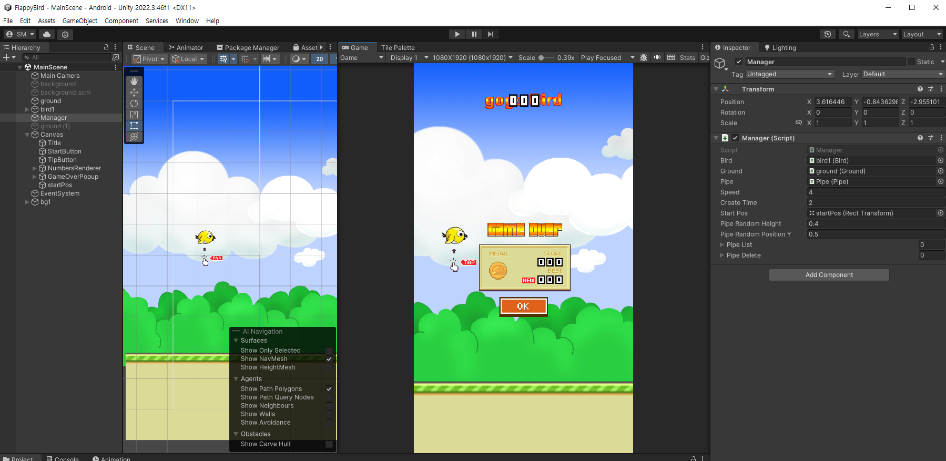The image size is (946, 461).
Task: Open the GameObject menu
Action: 80,21
